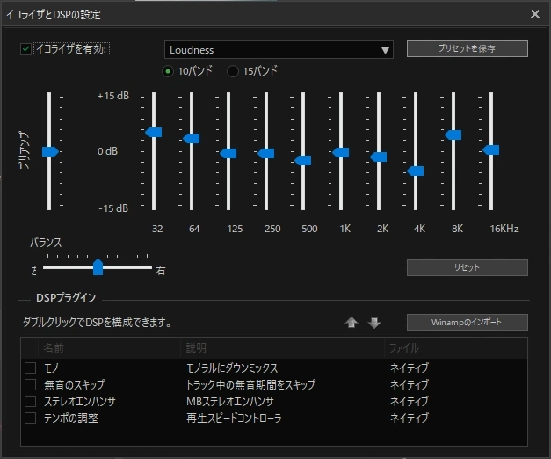The image size is (551, 459).
Task: Enable the 無音のスキップ plugin checkbox
Action: pos(30,384)
